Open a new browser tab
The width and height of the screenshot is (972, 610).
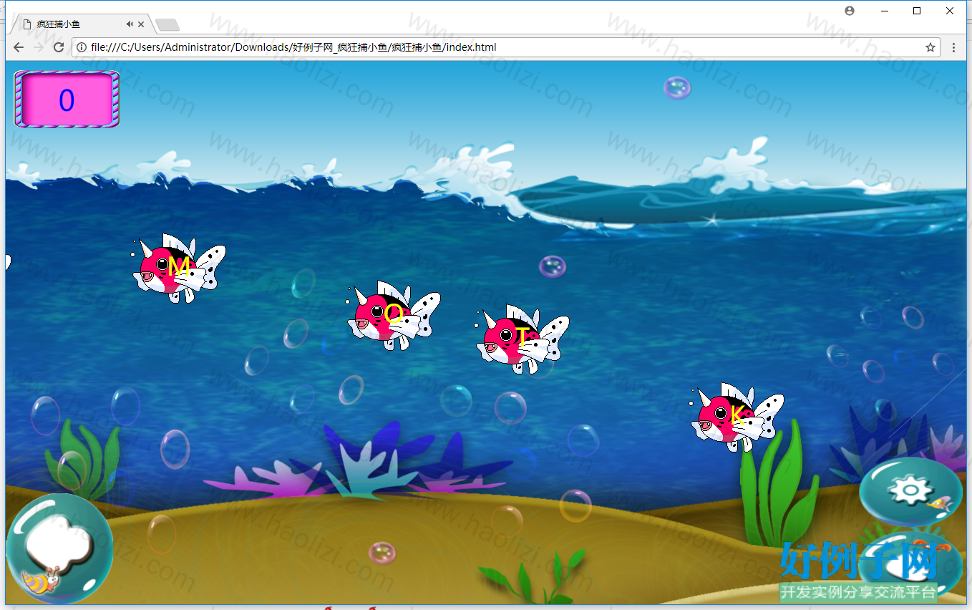(167, 25)
